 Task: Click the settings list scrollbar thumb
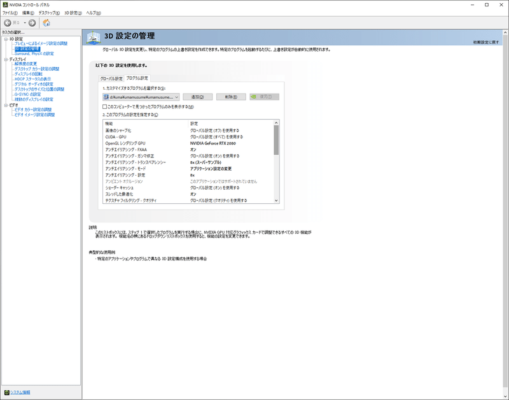pyautogui.click(x=276, y=140)
